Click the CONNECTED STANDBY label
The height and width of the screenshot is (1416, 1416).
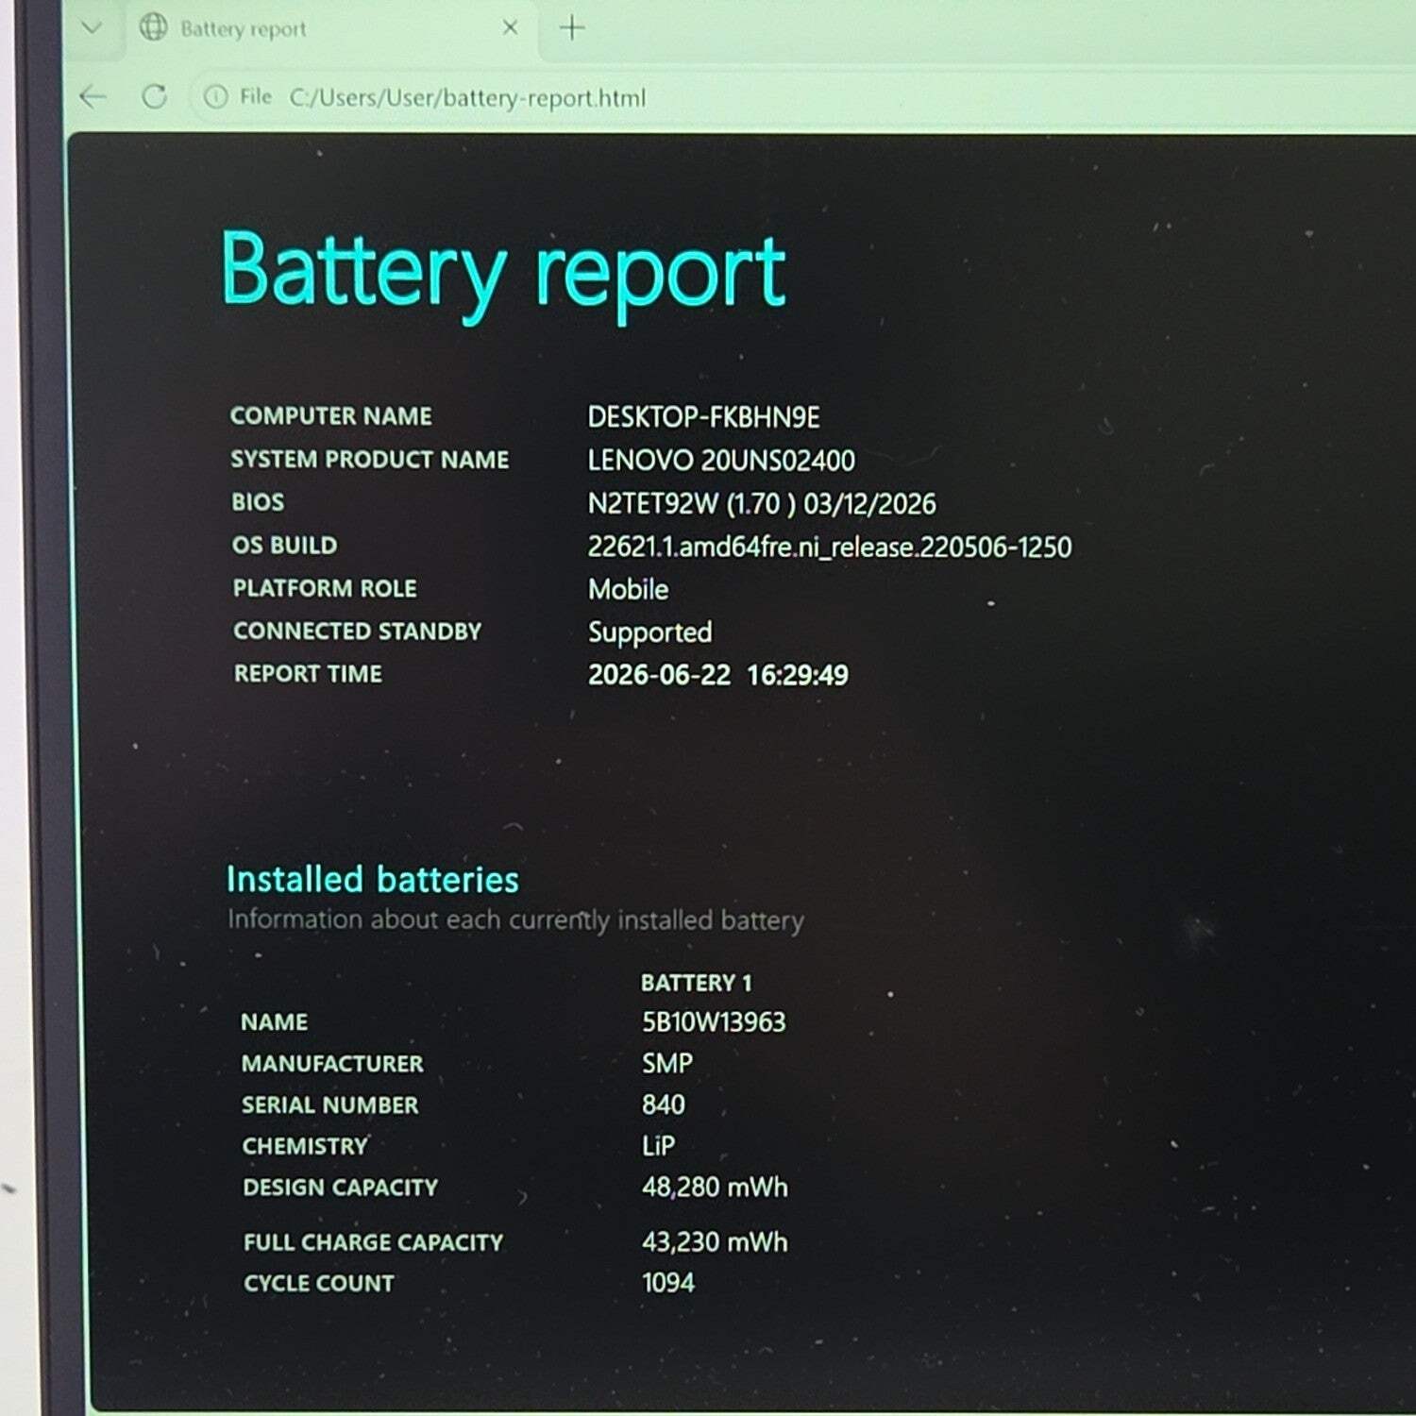(358, 632)
